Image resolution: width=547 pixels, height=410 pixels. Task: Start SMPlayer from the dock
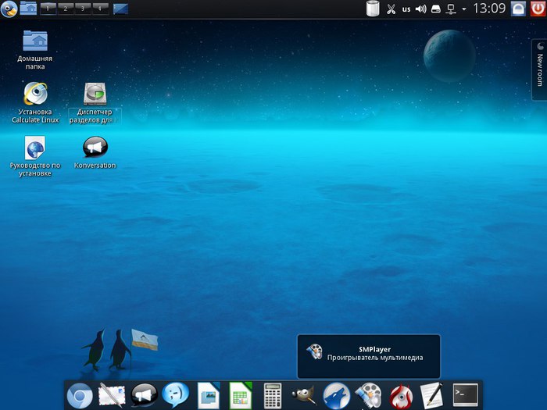(367, 395)
